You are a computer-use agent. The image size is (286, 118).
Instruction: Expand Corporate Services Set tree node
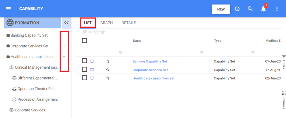coord(64,46)
